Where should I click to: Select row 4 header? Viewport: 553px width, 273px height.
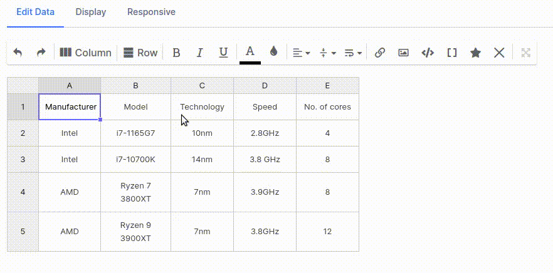tap(23, 192)
